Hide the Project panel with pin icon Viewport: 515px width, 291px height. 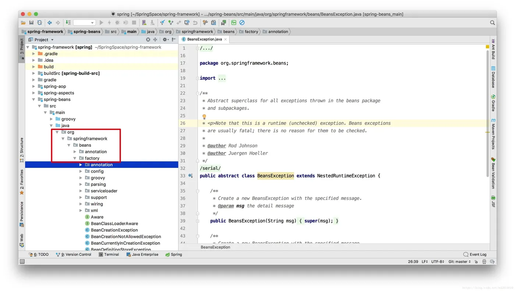point(174,40)
